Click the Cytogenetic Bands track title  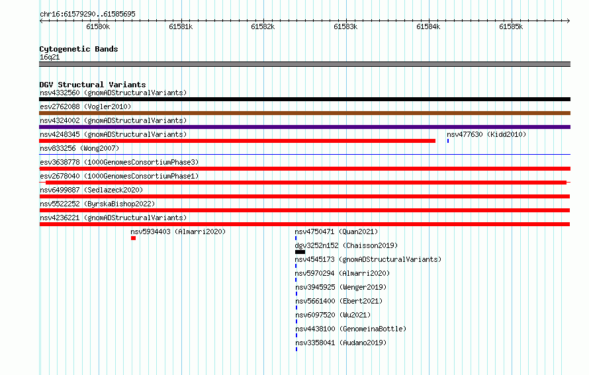click(79, 49)
